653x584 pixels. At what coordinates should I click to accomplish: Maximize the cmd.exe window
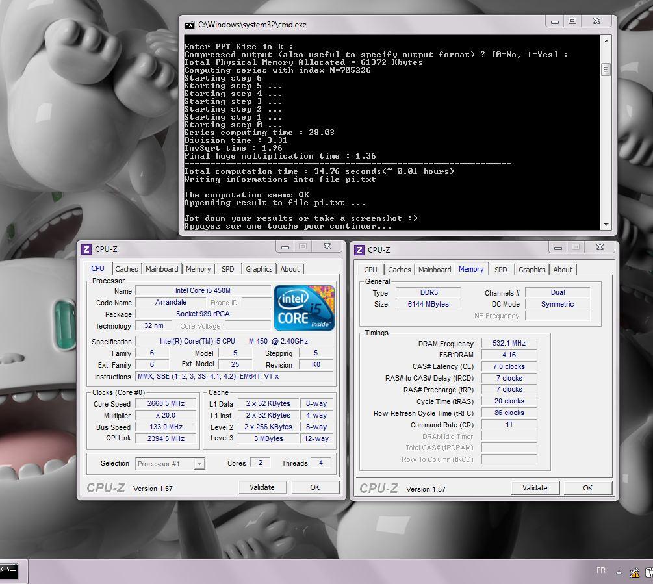(x=572, y=21)
